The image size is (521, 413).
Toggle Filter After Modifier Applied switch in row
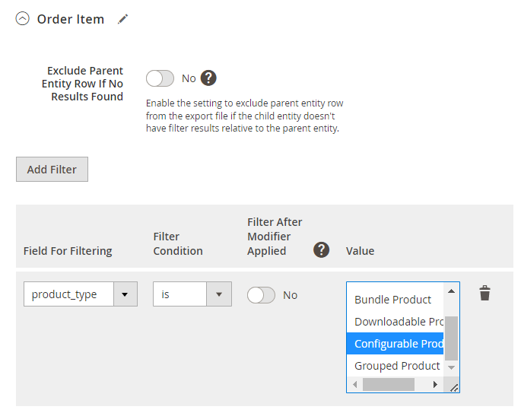[261, 295]
